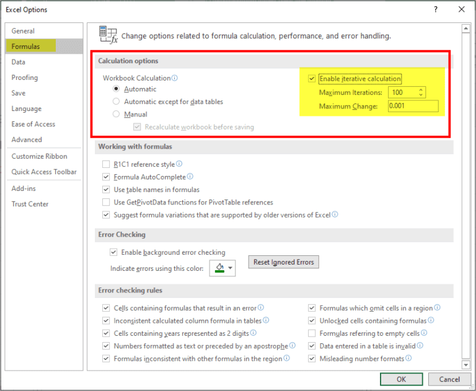Open the Trust Center category
This screenshot has width=476, height=391.
click(44, 204)
